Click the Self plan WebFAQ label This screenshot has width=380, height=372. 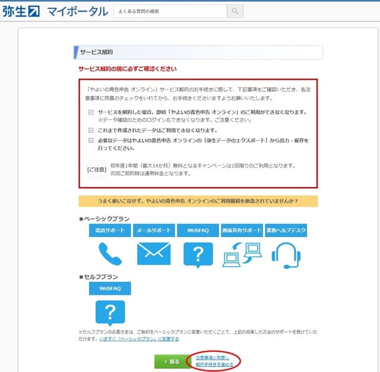110,288
